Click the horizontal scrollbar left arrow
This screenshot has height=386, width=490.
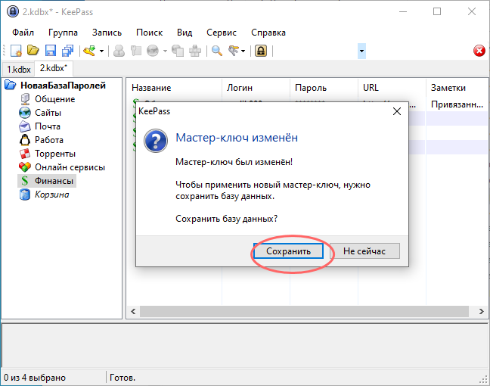coord(133,311)
